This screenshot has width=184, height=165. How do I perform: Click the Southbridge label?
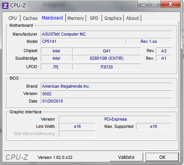coord(26,58)
